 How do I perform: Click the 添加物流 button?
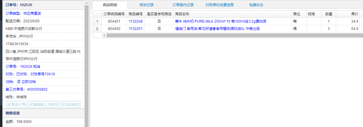(70, 104)
